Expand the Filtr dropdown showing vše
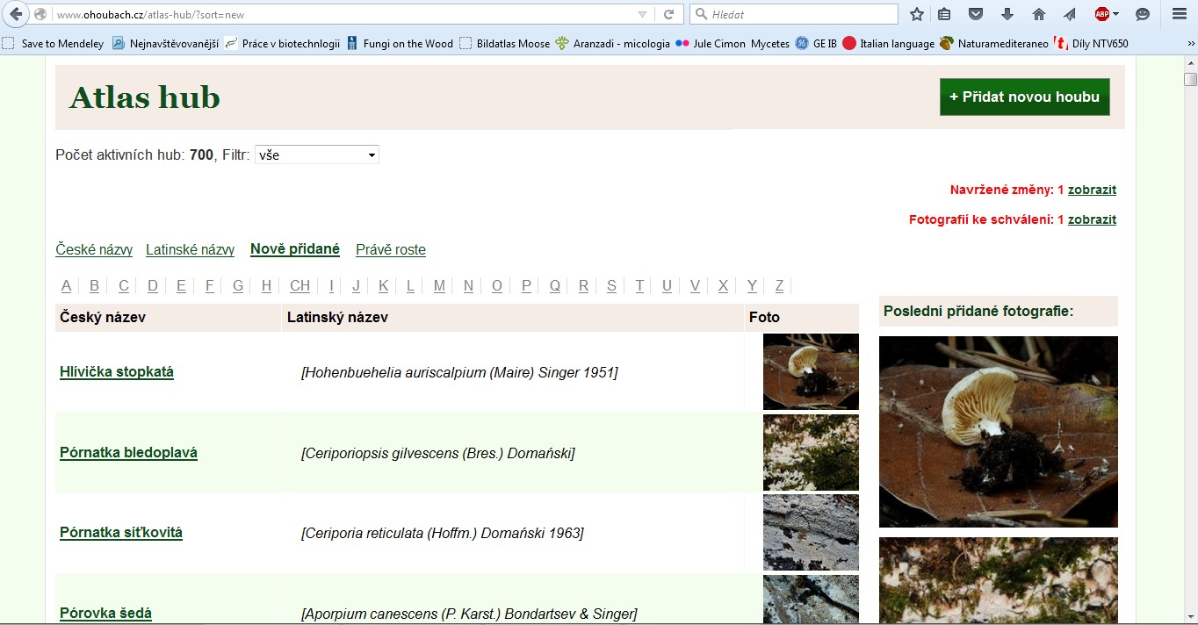 pos(316,155)
